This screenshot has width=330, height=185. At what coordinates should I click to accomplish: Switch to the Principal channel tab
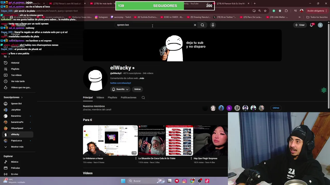tap(88, 97)
